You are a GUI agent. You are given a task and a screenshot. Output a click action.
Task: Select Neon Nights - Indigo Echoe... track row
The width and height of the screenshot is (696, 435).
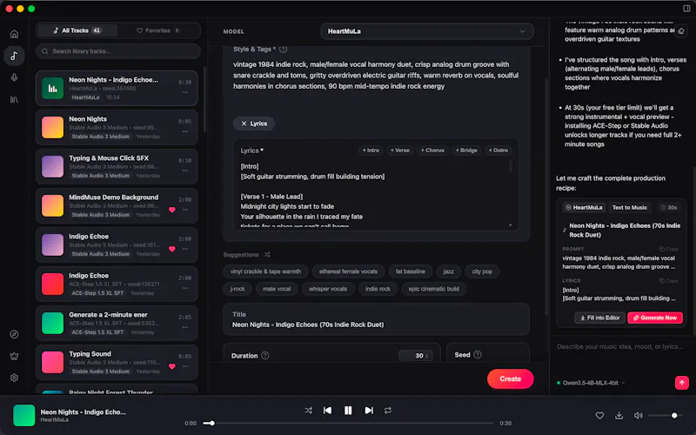coord(117,88)
